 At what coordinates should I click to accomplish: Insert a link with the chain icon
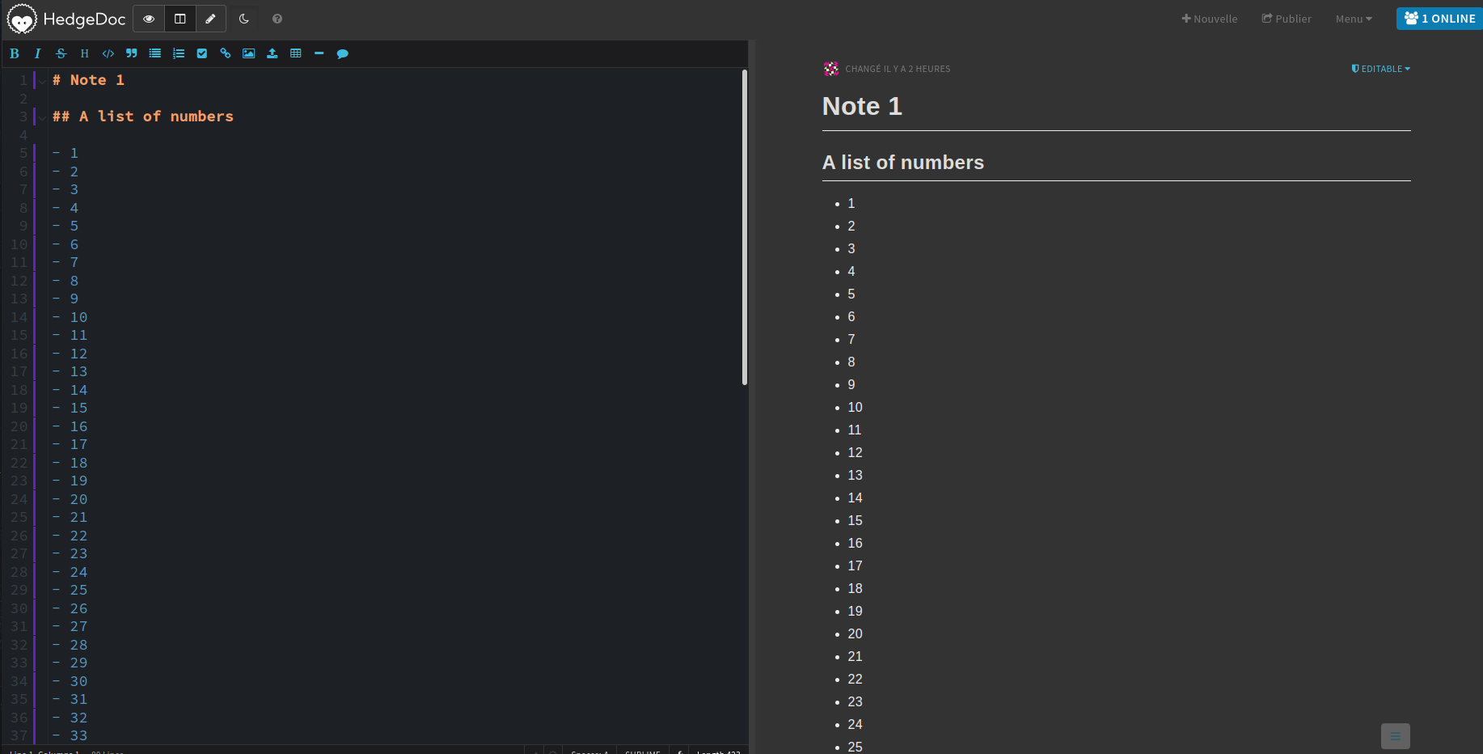tap(226, 53)
